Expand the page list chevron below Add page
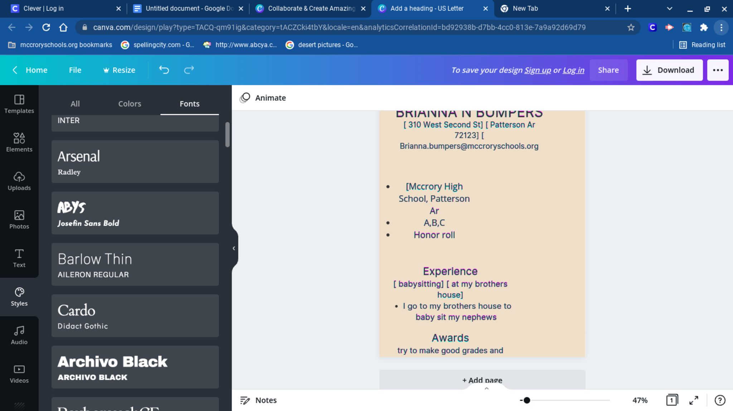Viewport: 733px width, 411px height. (486, 389)
